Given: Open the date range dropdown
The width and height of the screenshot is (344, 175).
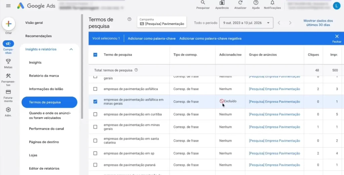Looking at the screenshot, I should point(246,23).
